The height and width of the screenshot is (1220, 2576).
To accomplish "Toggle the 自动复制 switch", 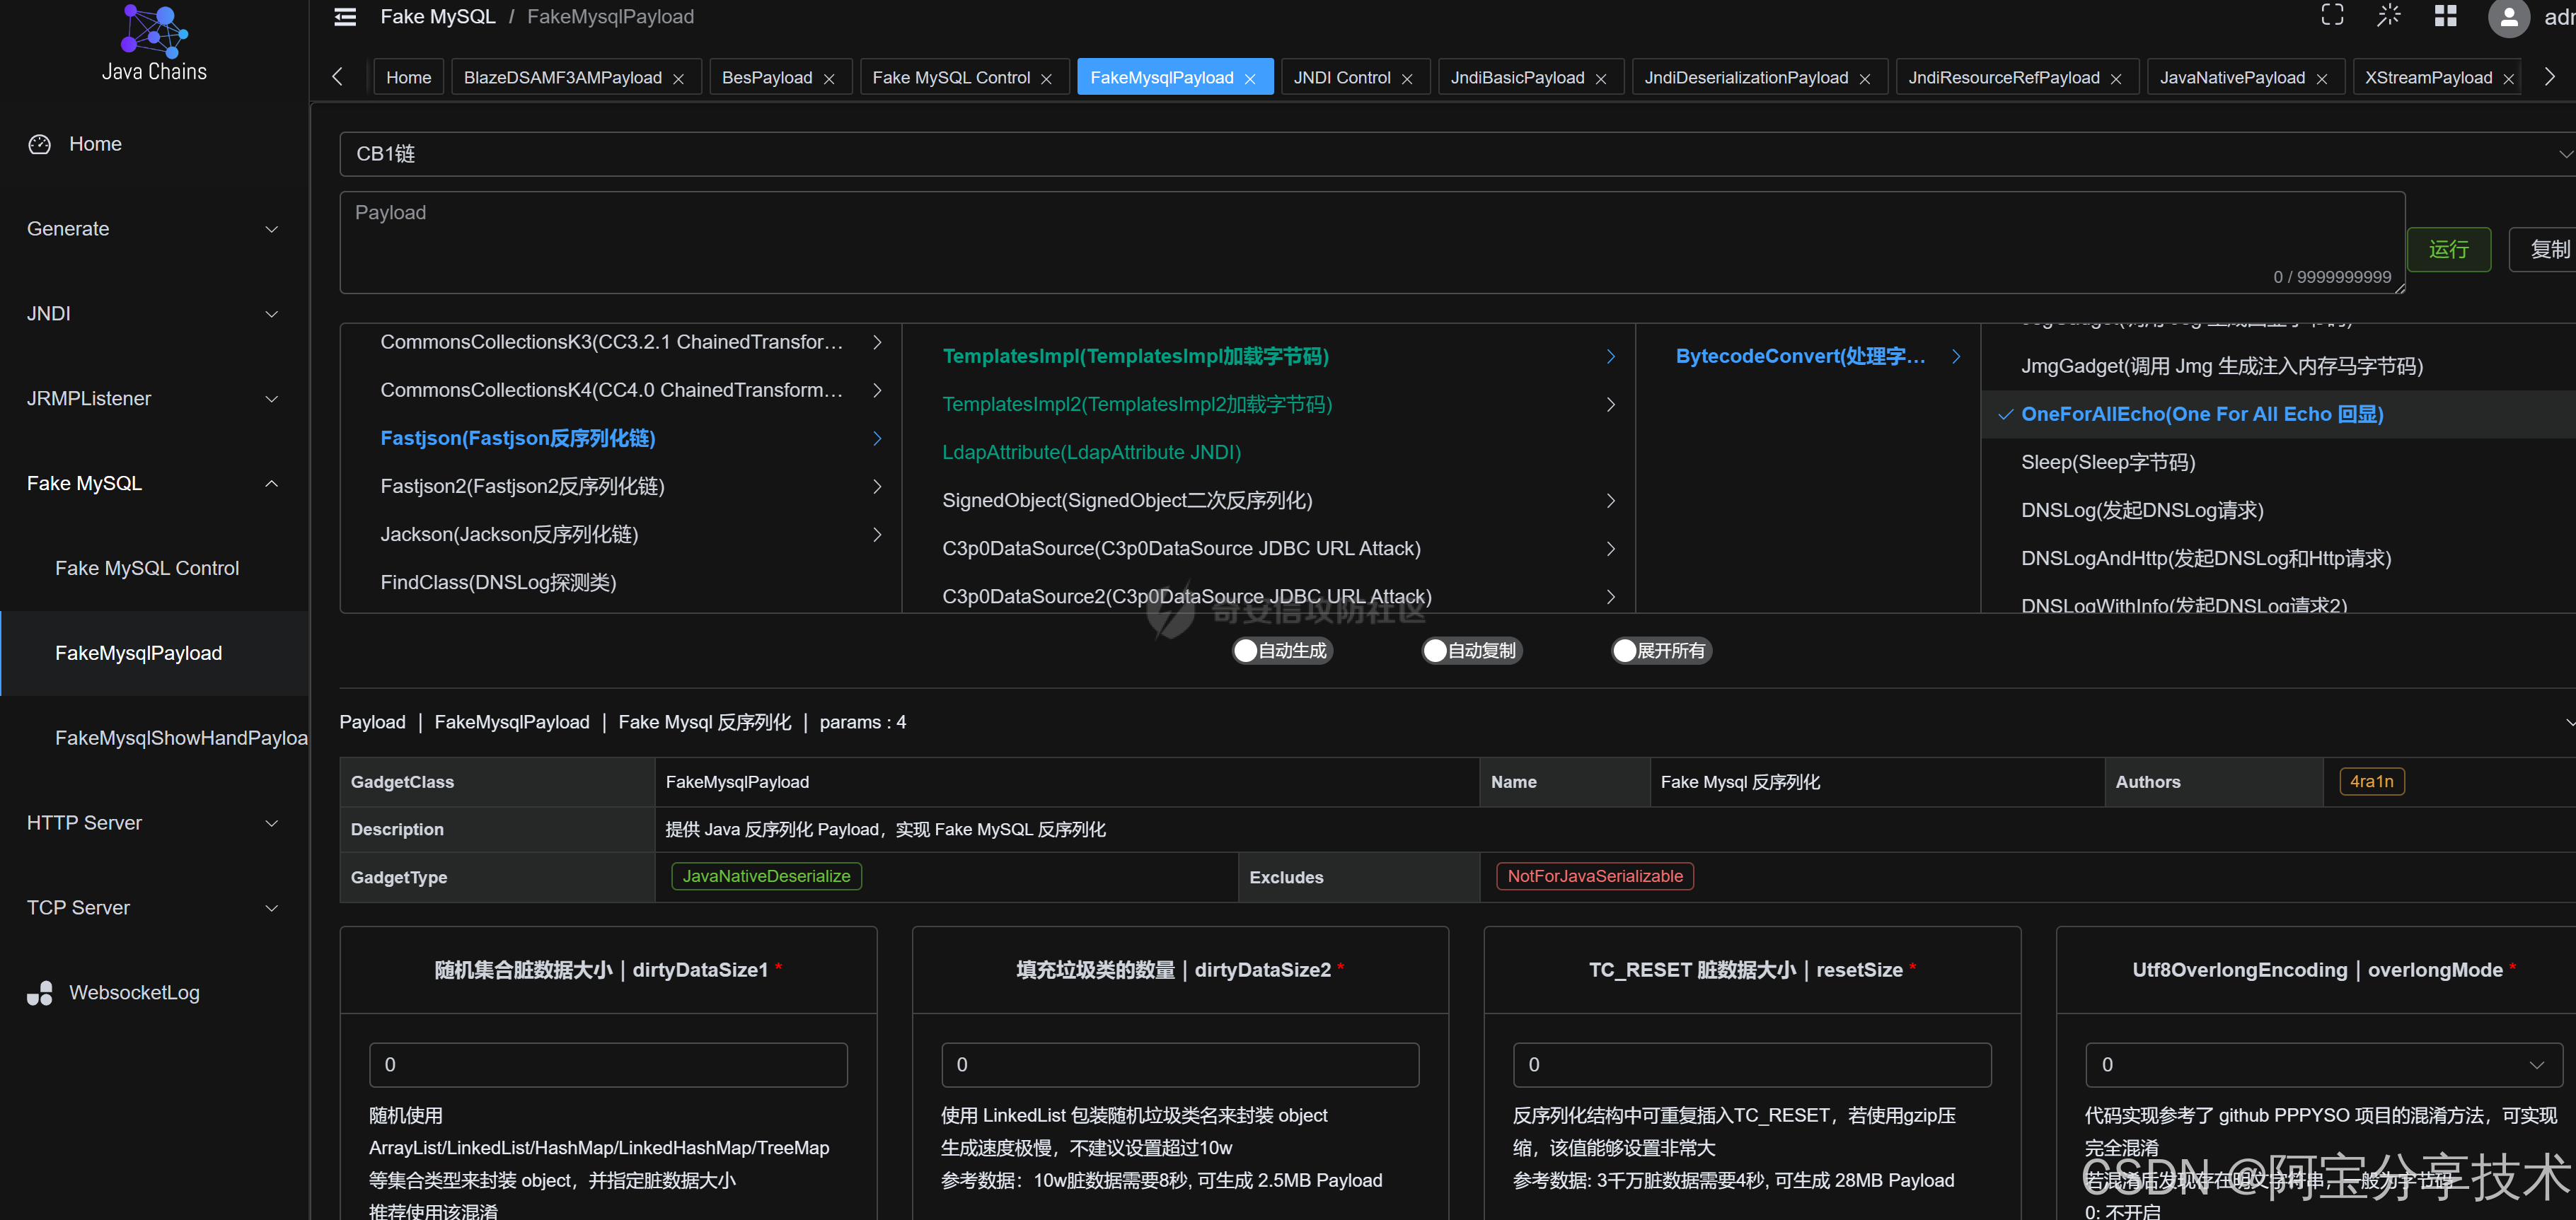I will 1472,651.
